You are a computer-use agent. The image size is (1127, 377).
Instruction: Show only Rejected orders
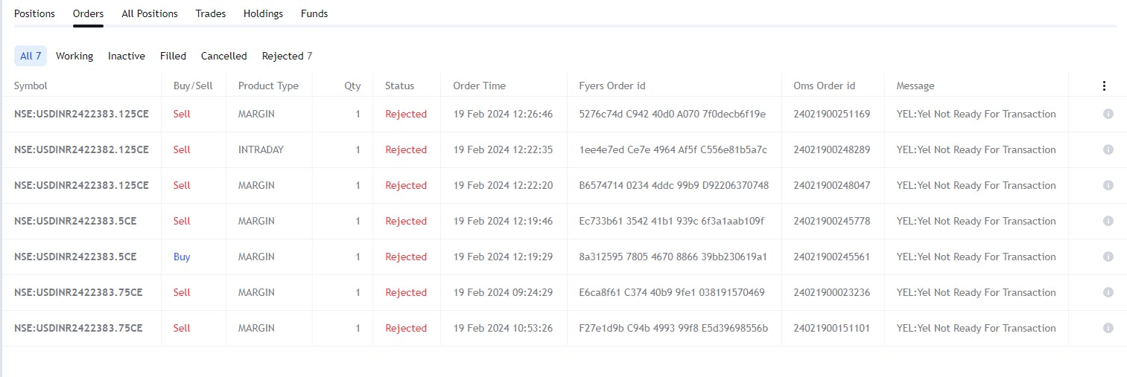[287, 56]
